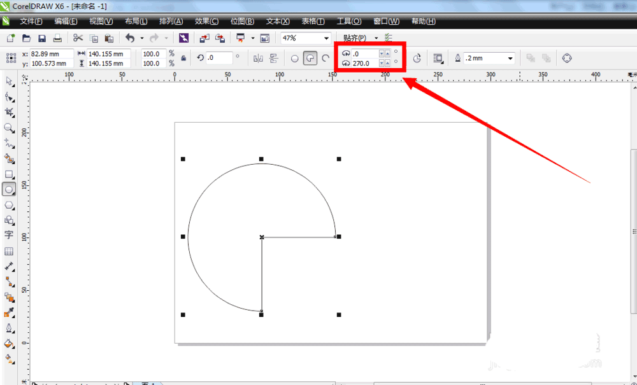Select the Pick tool in toolbox
Screen dimensions: 637x385
tap(9, 81)
